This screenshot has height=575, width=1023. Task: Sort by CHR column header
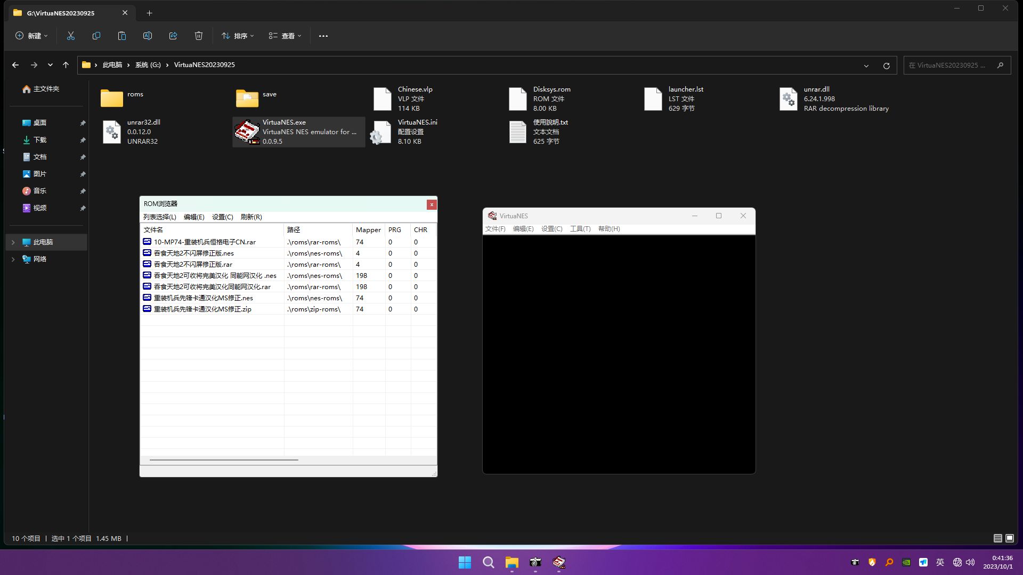[x=423, y=229]
